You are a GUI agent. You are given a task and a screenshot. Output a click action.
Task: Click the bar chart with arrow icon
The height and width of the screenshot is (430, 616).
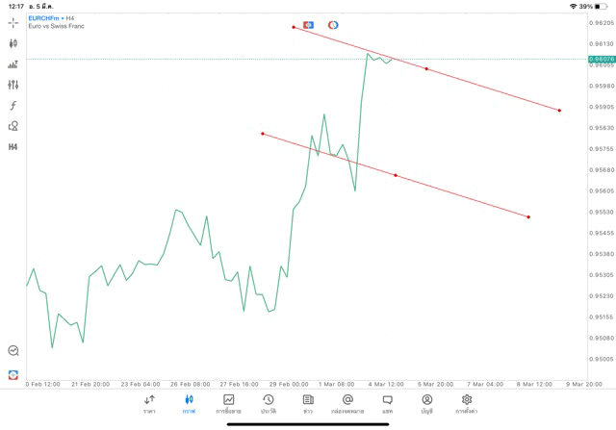(x=13, y=64)
